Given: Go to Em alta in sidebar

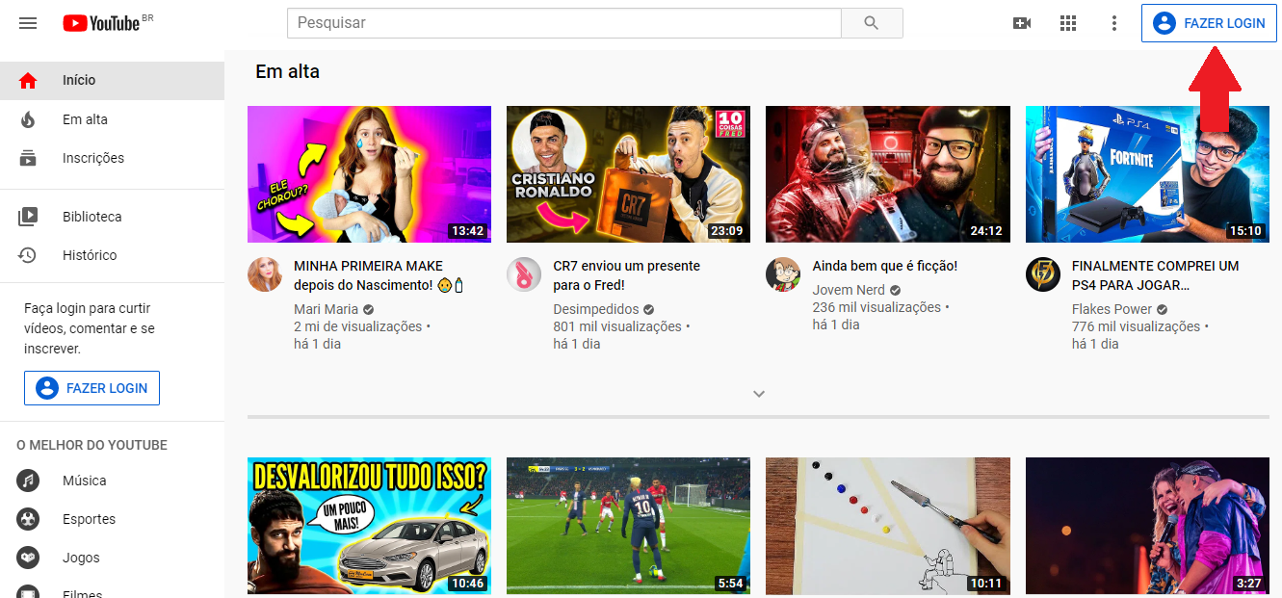Looking at the screenshot, I should [x=85, y=119].
